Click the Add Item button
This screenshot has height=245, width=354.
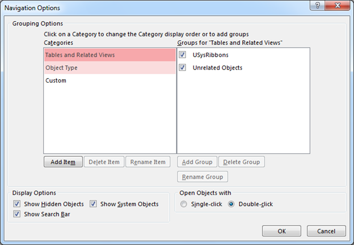pyautogui.click(x=63, y=162)
